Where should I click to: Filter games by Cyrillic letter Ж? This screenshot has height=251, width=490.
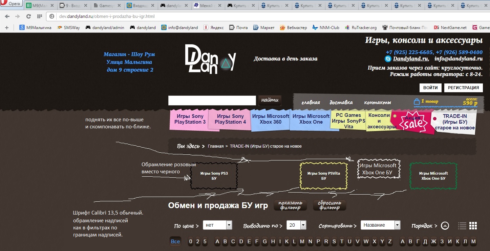point(434,242)
